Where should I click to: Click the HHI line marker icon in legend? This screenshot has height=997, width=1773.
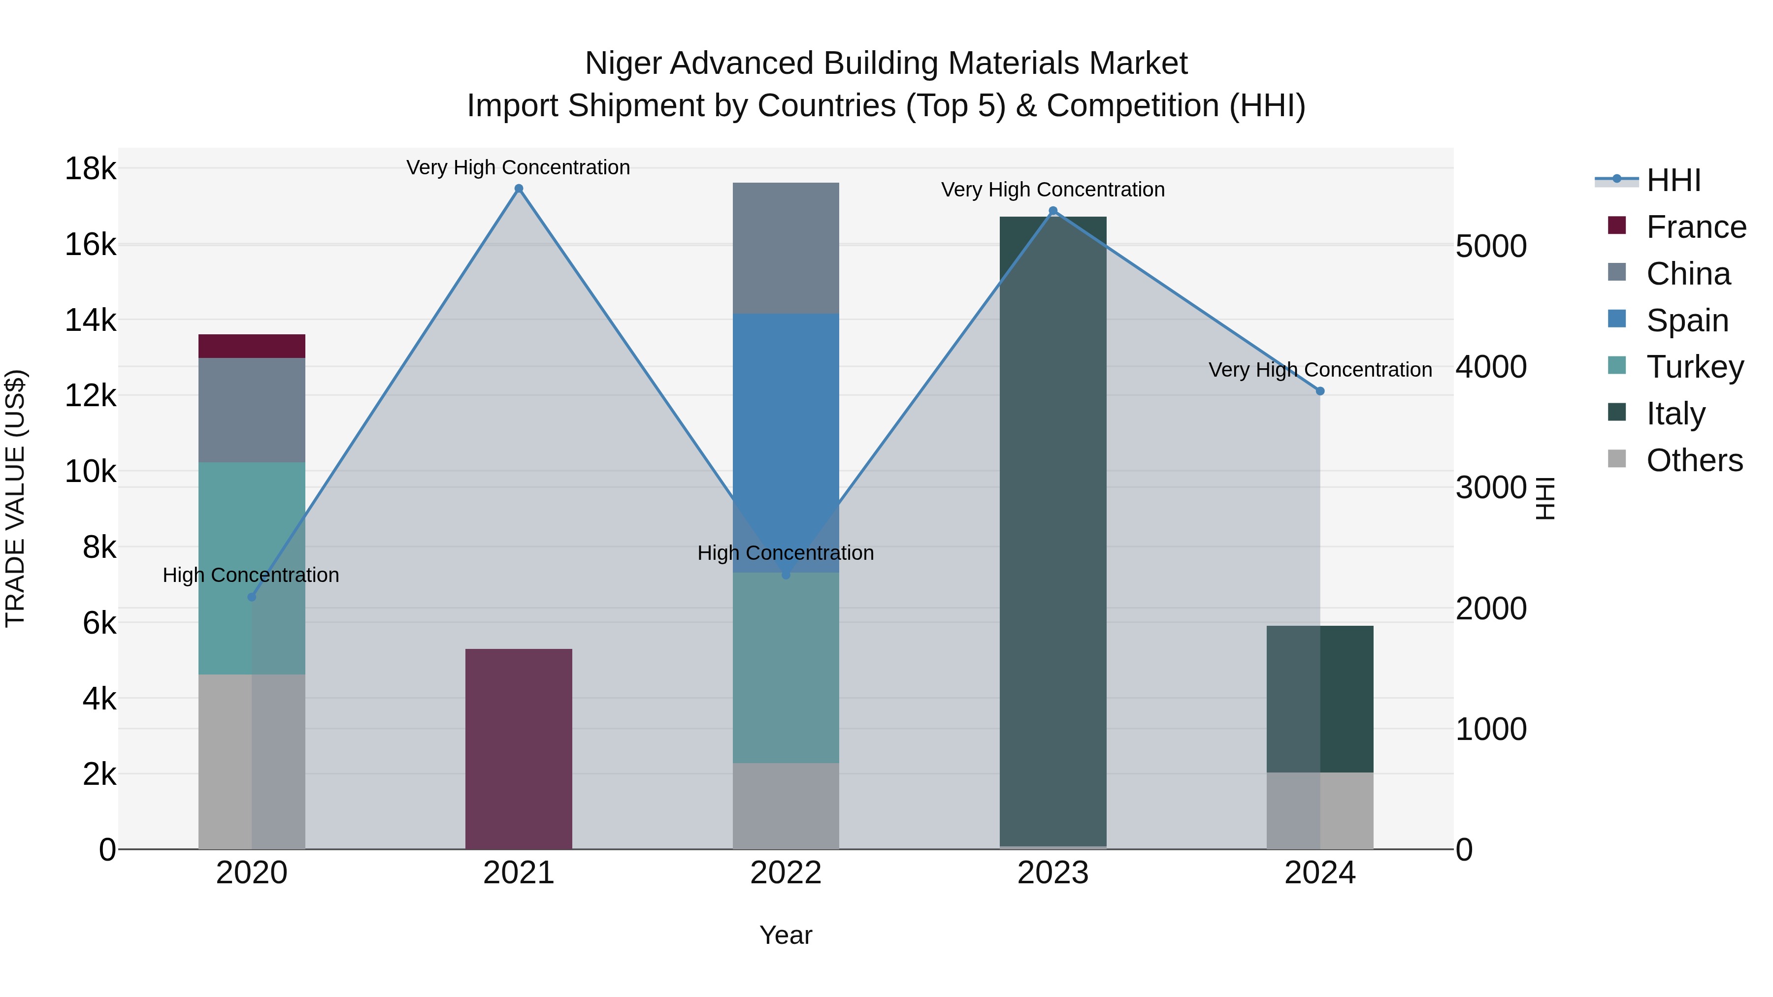pos(1617,180)
